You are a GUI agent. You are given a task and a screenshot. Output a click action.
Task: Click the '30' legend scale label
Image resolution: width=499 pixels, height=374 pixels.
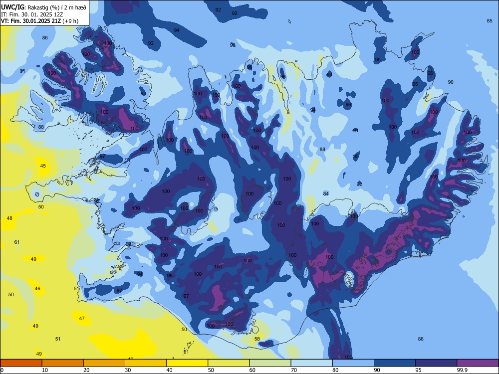pyautogui.click(x=128, y=370)
